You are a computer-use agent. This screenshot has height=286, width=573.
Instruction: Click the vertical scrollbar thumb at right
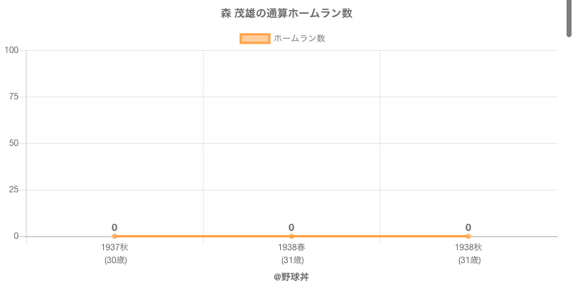tap(569, 18)
